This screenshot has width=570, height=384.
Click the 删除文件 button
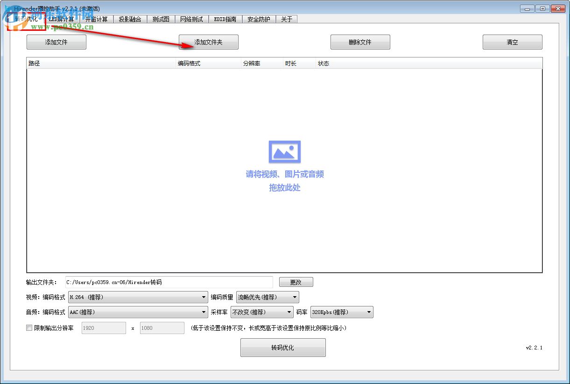(360, 42)
